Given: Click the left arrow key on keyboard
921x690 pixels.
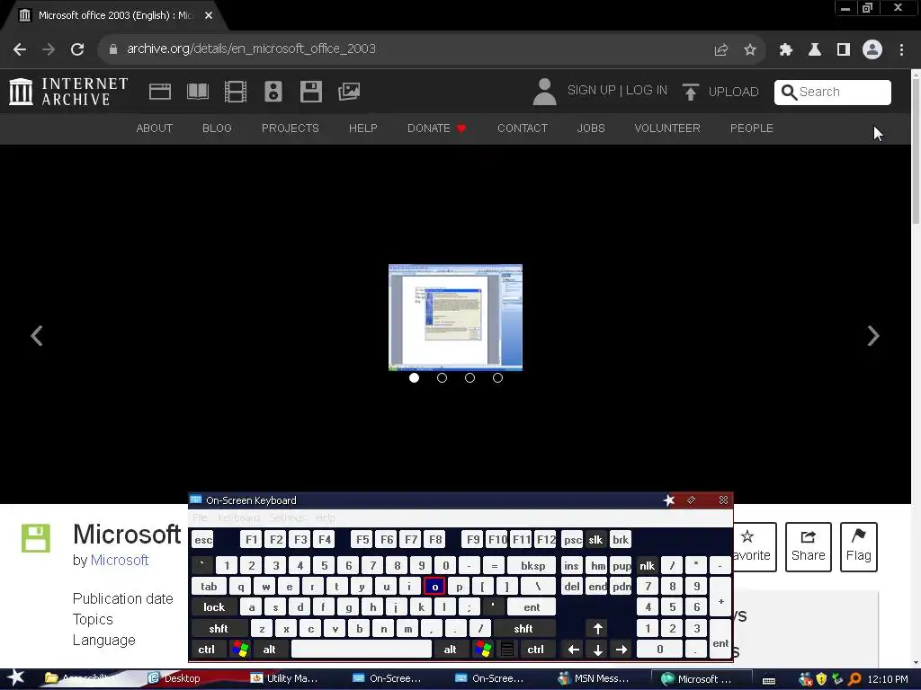Looking at the screenshot, I should click(573, 649).
